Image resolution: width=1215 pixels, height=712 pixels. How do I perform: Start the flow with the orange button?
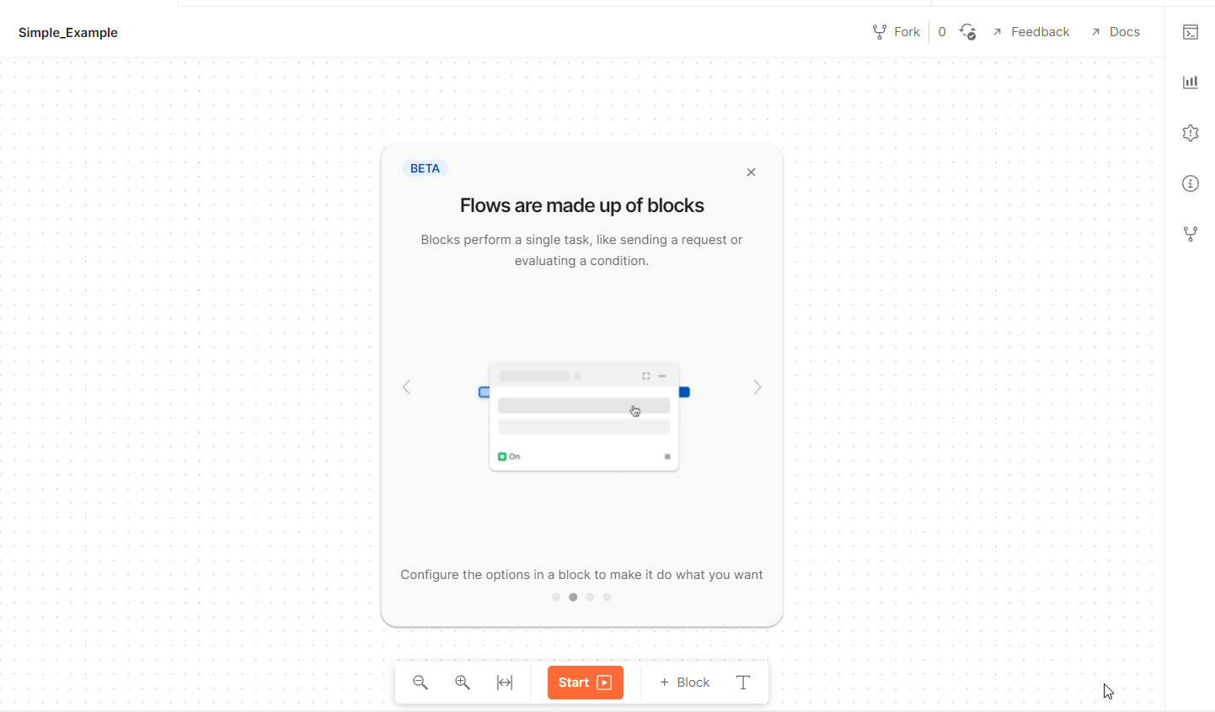pyautogui.click(x=586, y=683)
